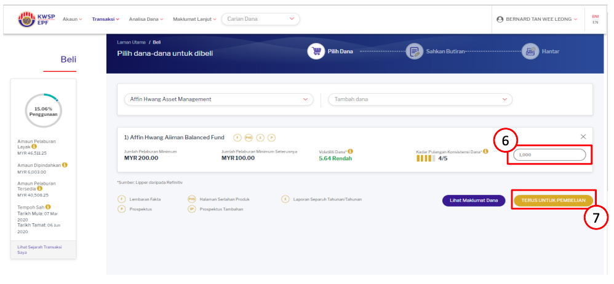Open the Maklumat Lanjut menu
The width and height of the screenshot is (614, 284).
(194, 19)
